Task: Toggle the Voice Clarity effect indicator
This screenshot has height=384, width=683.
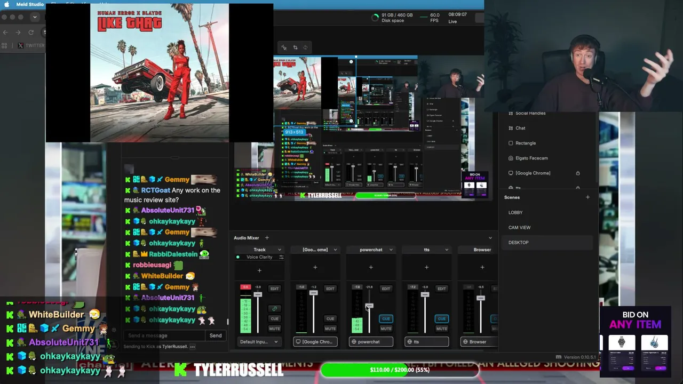Action: tap(238, 257)
